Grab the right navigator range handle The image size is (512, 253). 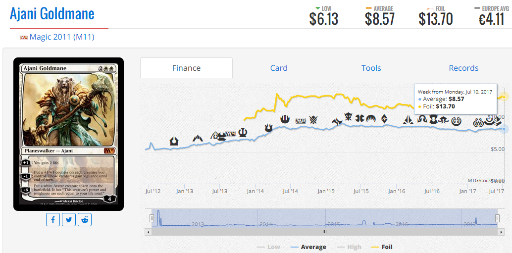click(497, 218)
